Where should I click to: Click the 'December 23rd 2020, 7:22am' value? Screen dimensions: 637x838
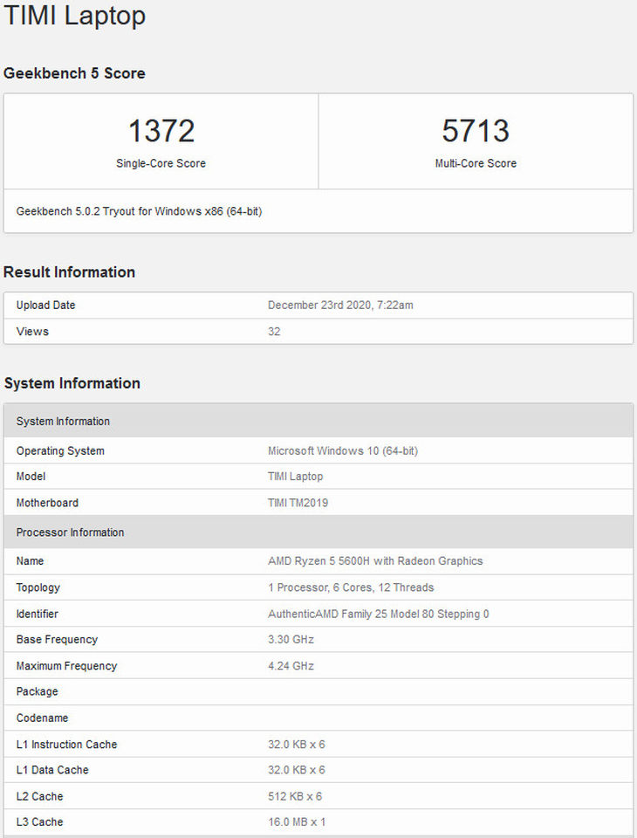[340, 306]
